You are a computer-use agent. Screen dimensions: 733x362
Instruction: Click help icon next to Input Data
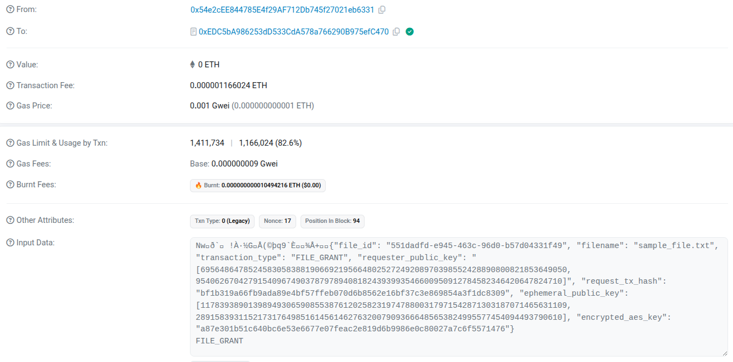tap(10, 242)
